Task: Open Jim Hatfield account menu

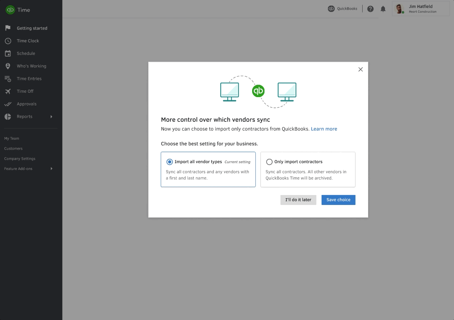Action: [x=421, y=9]
